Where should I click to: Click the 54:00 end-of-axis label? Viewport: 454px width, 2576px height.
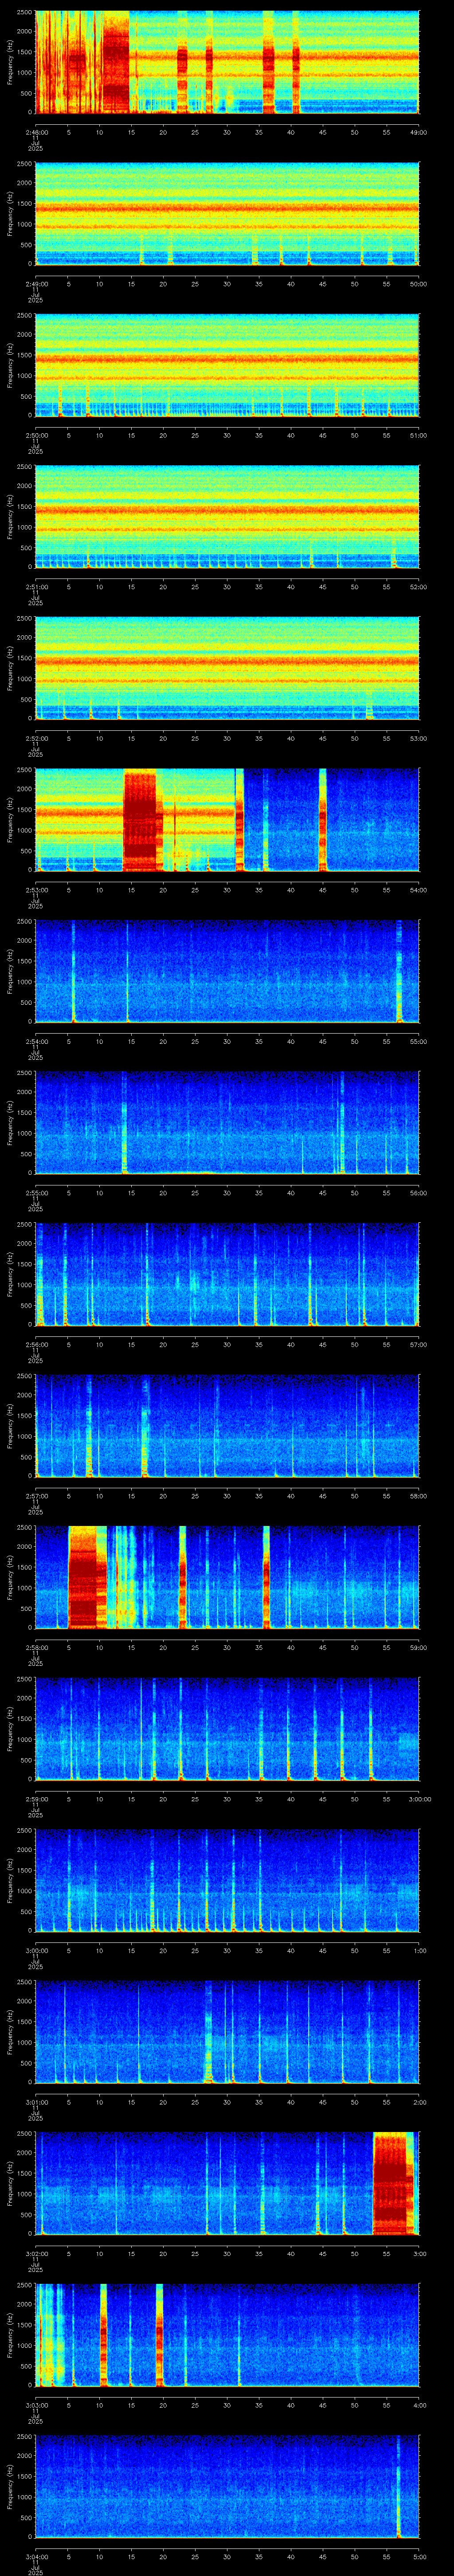(x=418, y=890)
